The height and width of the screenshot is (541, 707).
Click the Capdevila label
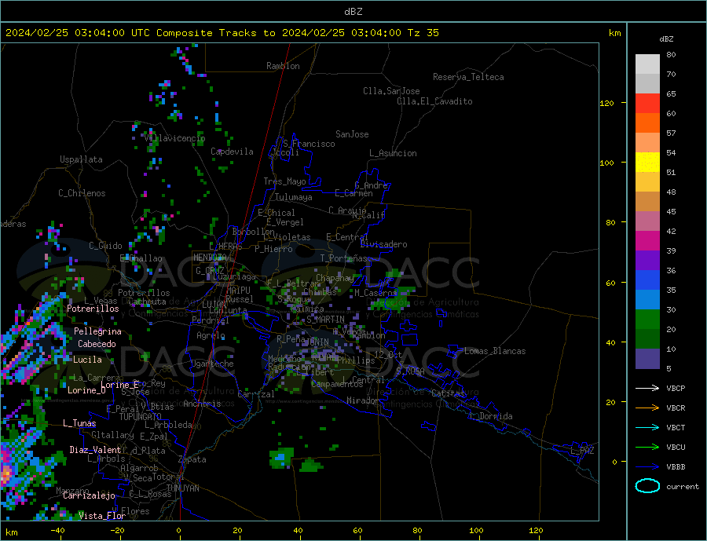tap(232, 152)
